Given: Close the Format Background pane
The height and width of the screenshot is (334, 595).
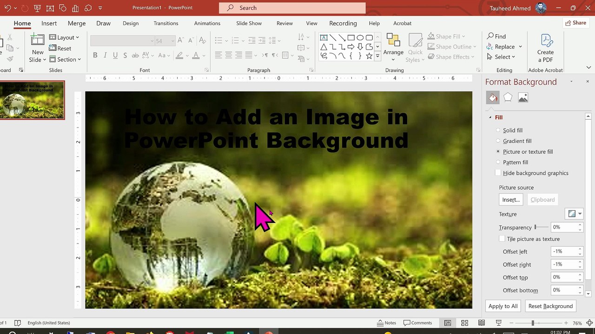Looking at the screenshot, I should [x=588, y=82].
